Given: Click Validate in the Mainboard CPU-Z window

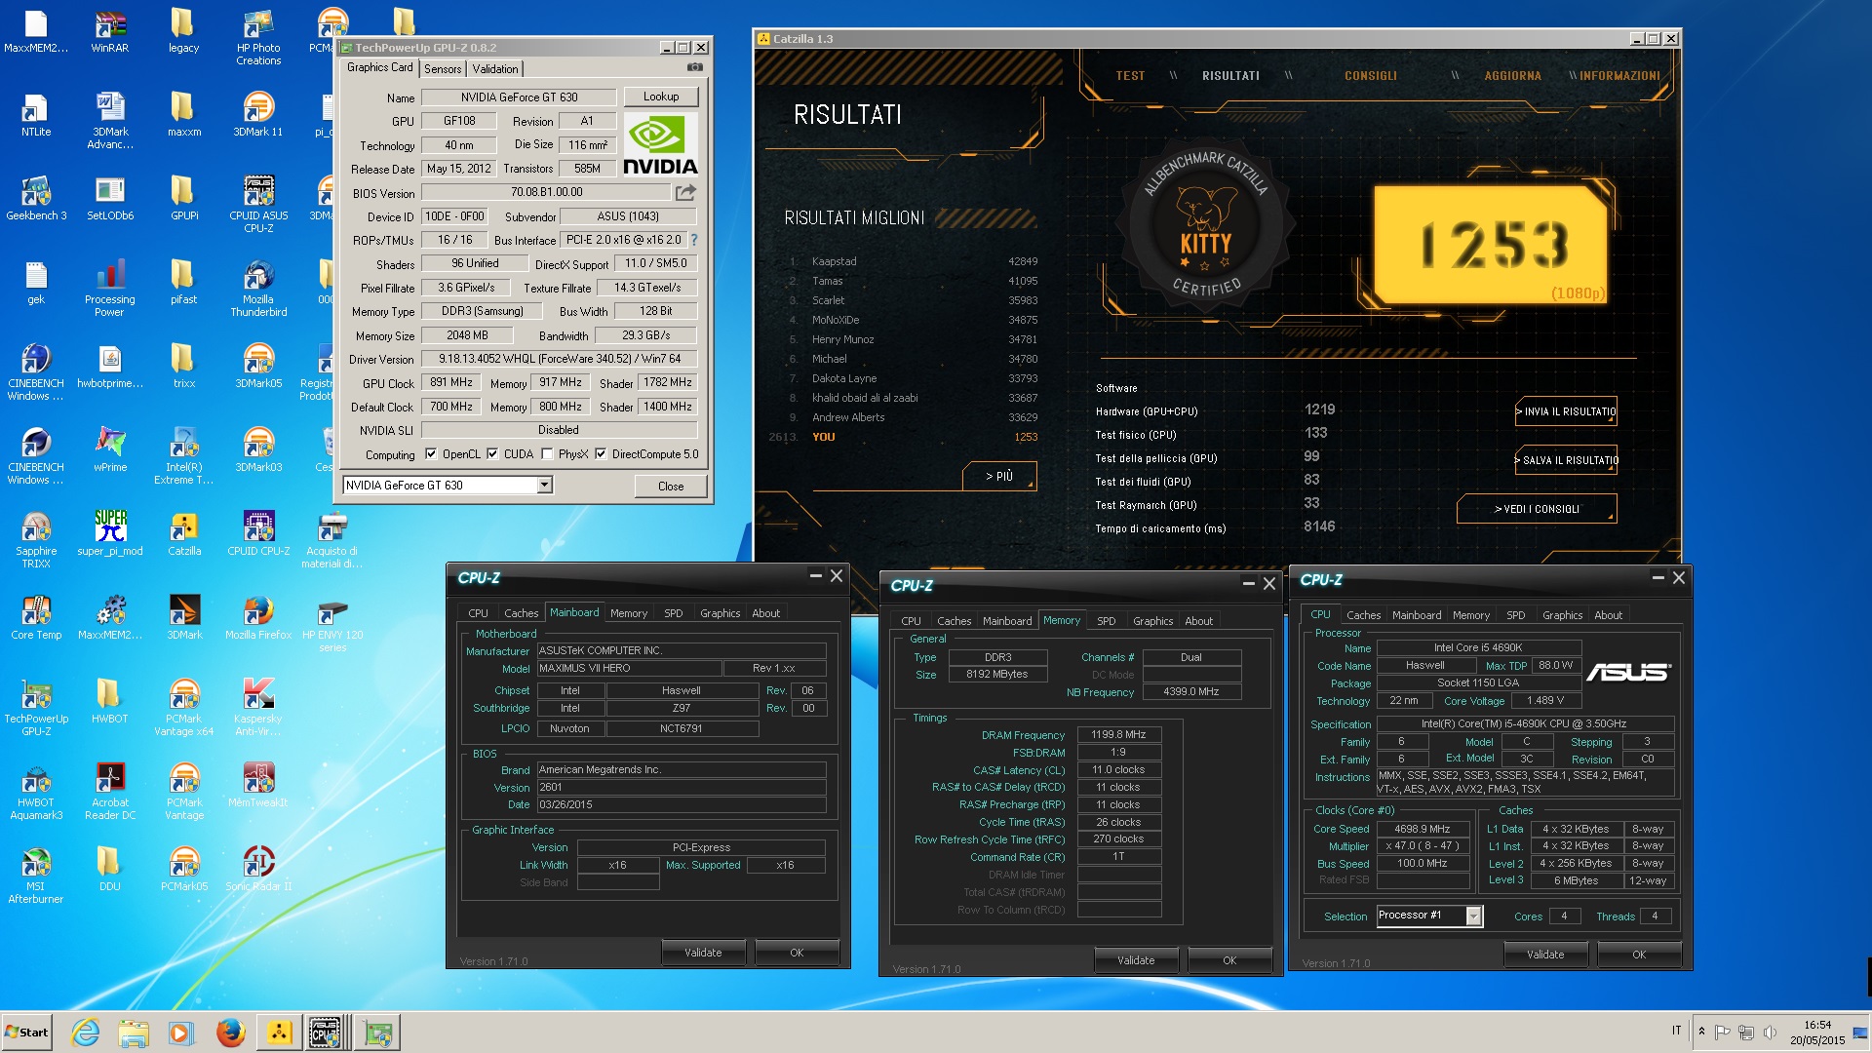Looking at the screenshot, I should pyautogui.click(x=703, y=953).
